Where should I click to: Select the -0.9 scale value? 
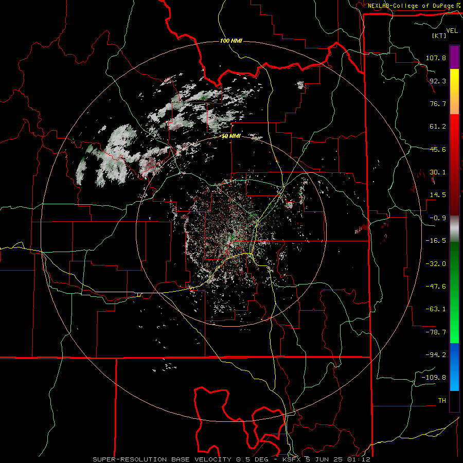(x=436, y=218)
